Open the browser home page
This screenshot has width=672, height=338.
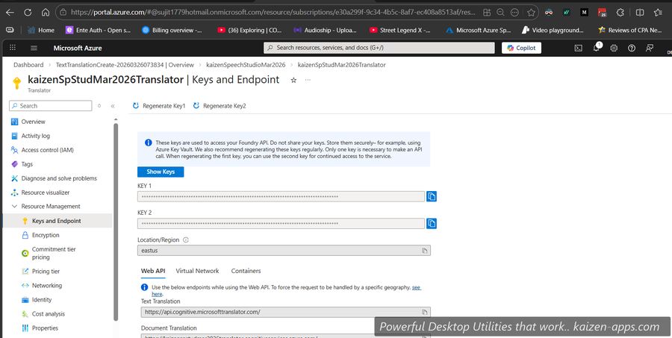(x=46, y=13)
